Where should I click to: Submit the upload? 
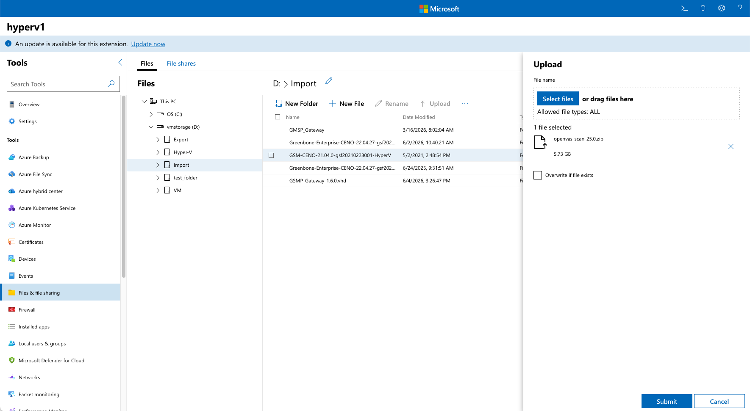667,401
